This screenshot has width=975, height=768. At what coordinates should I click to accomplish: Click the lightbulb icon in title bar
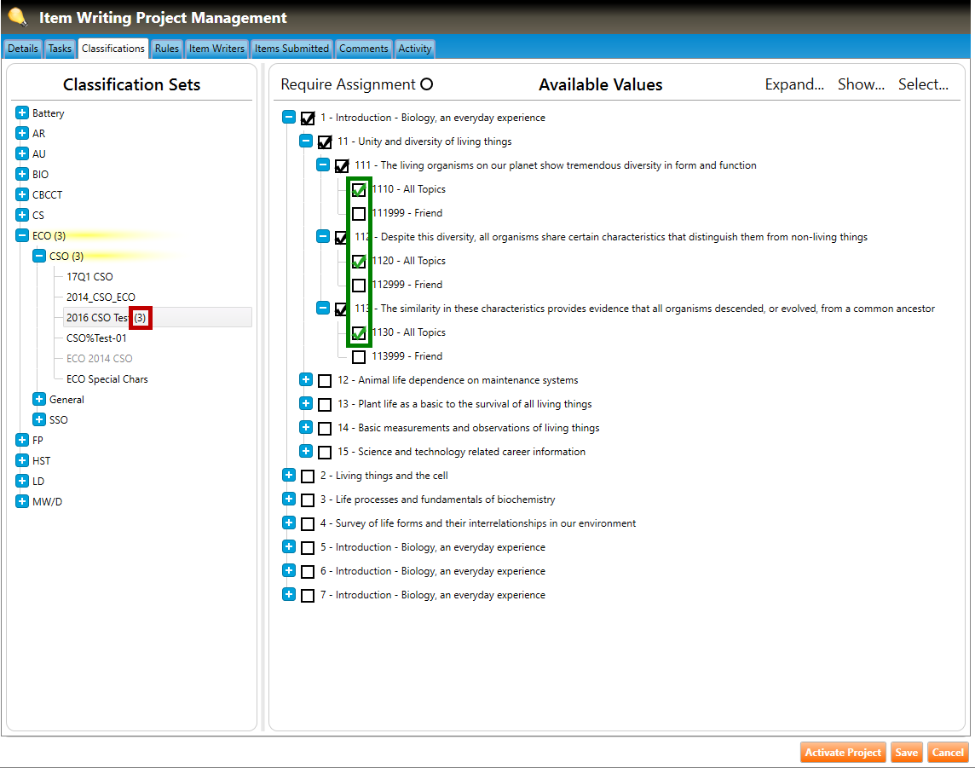point(17,17)
